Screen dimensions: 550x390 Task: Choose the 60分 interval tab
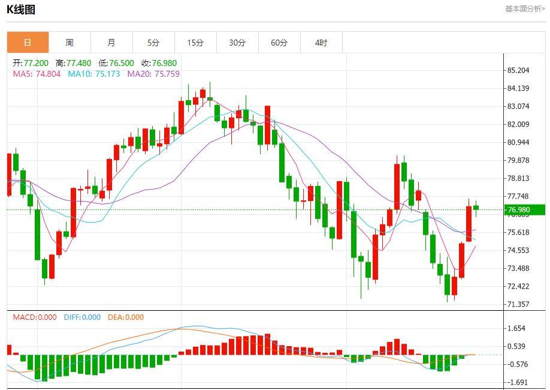click(x=279, y=43)
